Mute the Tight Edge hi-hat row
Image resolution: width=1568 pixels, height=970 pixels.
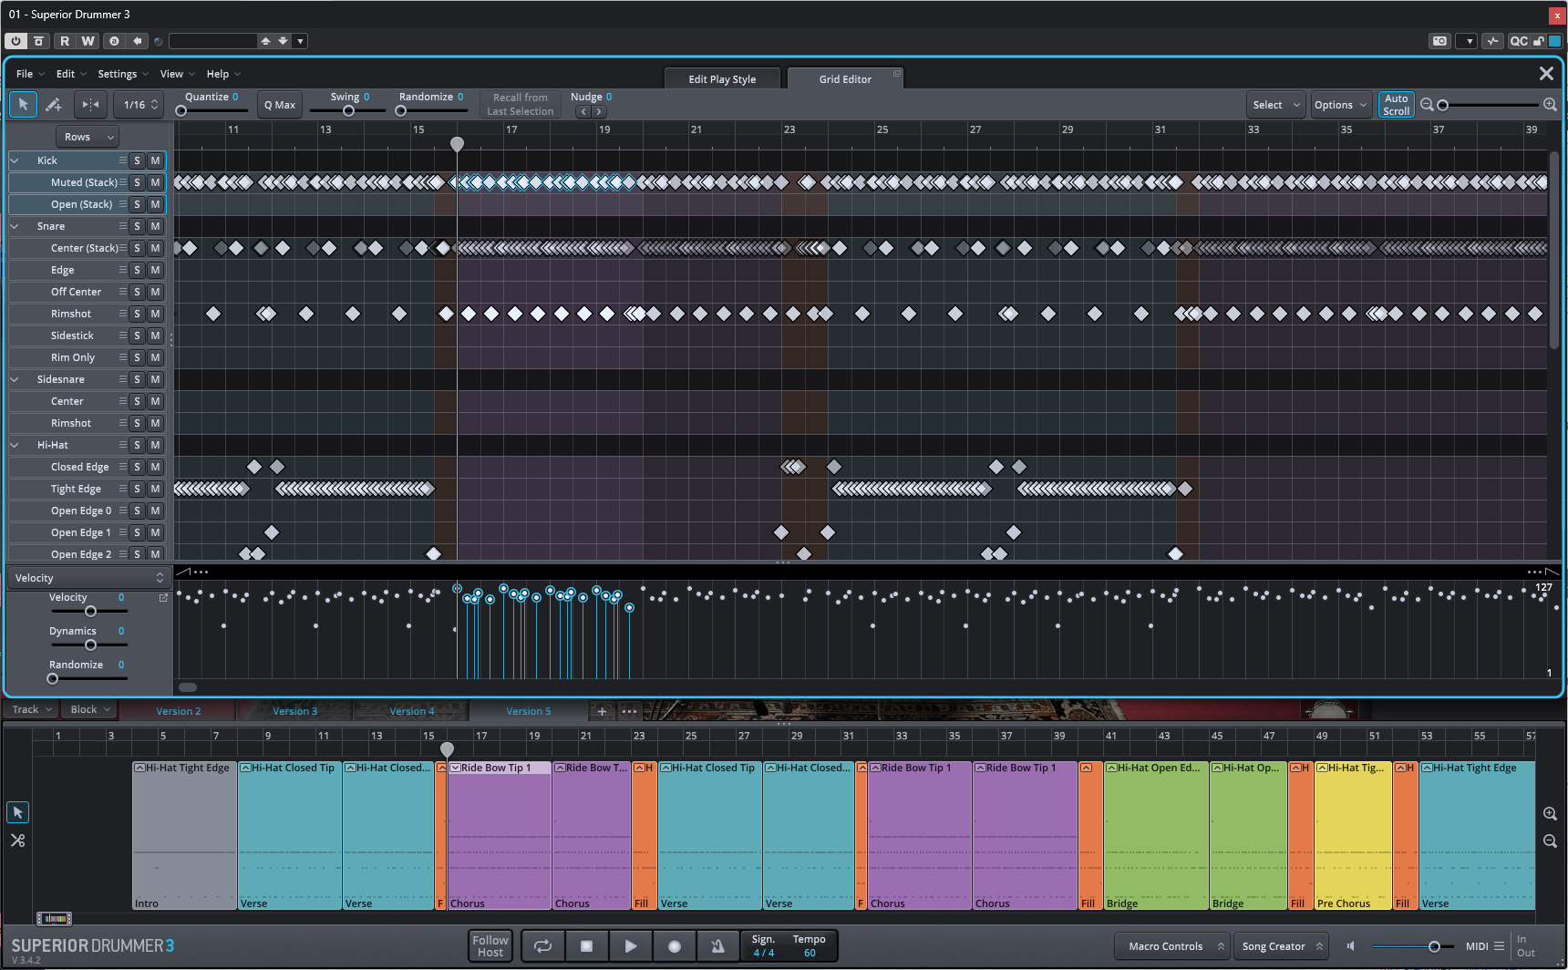(x=156, y=489)
